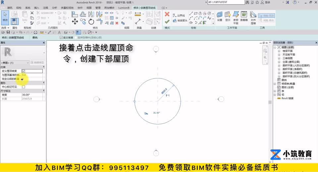Expand the draw gallery more arrow
The width and height of the screenshot is (318, 172).
pos(213,23)
